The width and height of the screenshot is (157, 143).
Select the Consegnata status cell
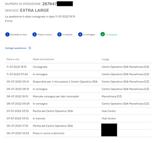click(x=40, y=67)
